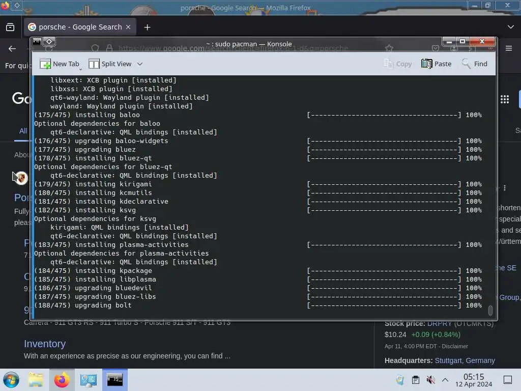Image resolution: width=521 pixels, height=391 pixels.
Task: Click the Konsole terminal scrollbar handle
Action: click(x=490, y=310)
